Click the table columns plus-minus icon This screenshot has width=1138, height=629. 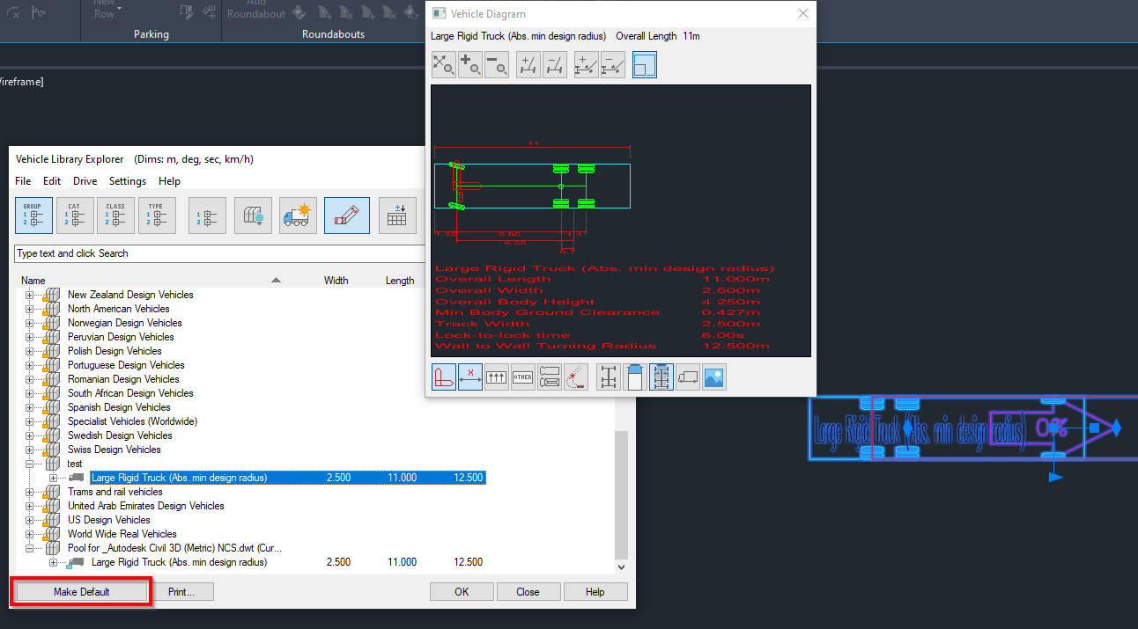point(397,216)
